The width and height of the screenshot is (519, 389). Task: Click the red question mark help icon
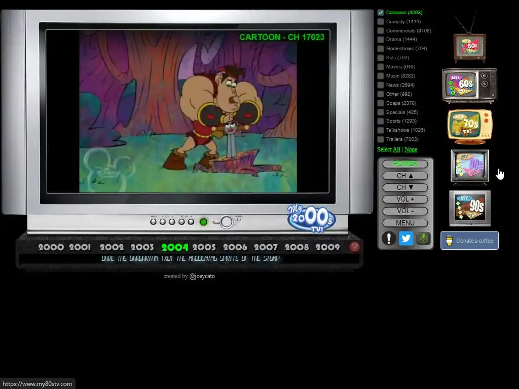354,247
